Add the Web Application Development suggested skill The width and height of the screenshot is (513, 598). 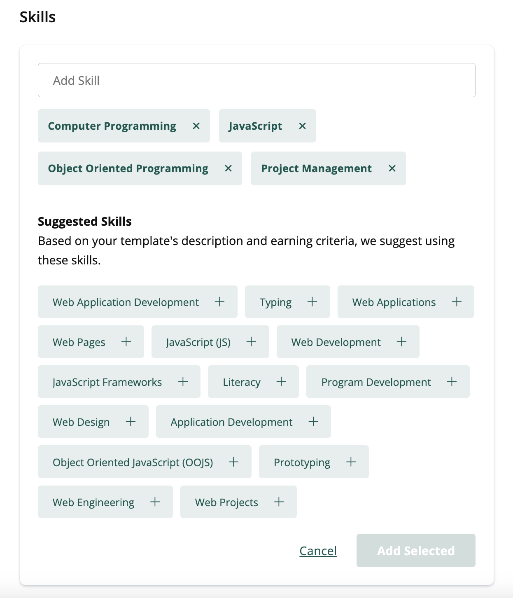(x=219, y=302)
